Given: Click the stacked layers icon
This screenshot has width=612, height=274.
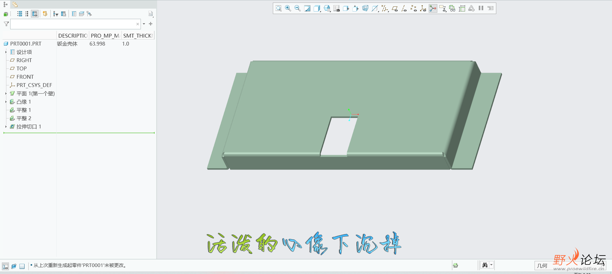Looking at the screenshot, I should point(82,14).
